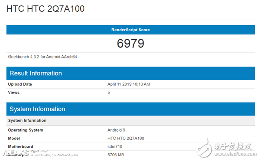Select Geekbench 4.3.2 for Android AArch64 text
Image resolution: width=260 pixels, height=161 pixels.
click(x=42, y=57)
